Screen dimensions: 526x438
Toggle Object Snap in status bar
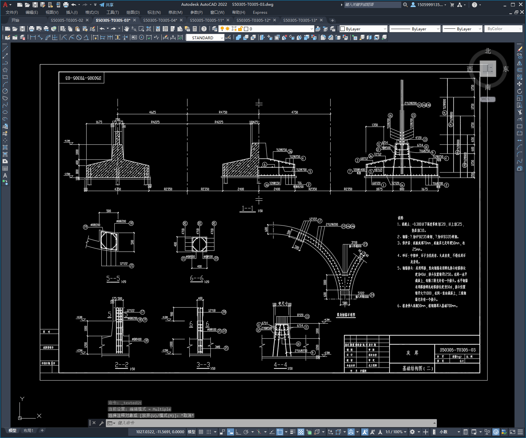tap(280, 432)
